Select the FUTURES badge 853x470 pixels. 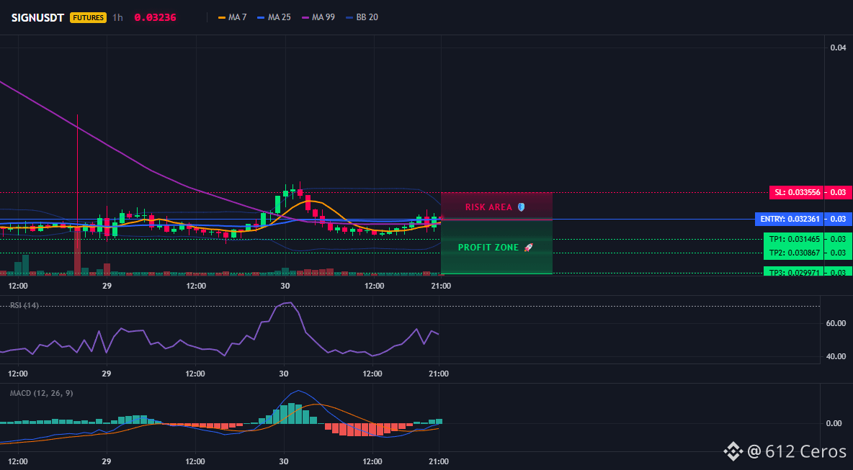88,17
